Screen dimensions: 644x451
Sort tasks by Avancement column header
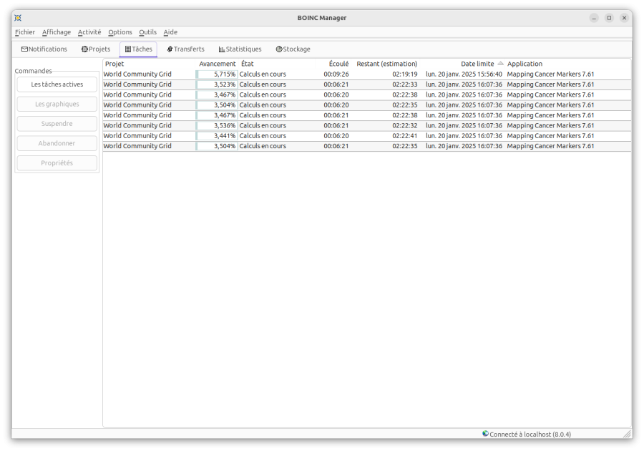217,64
